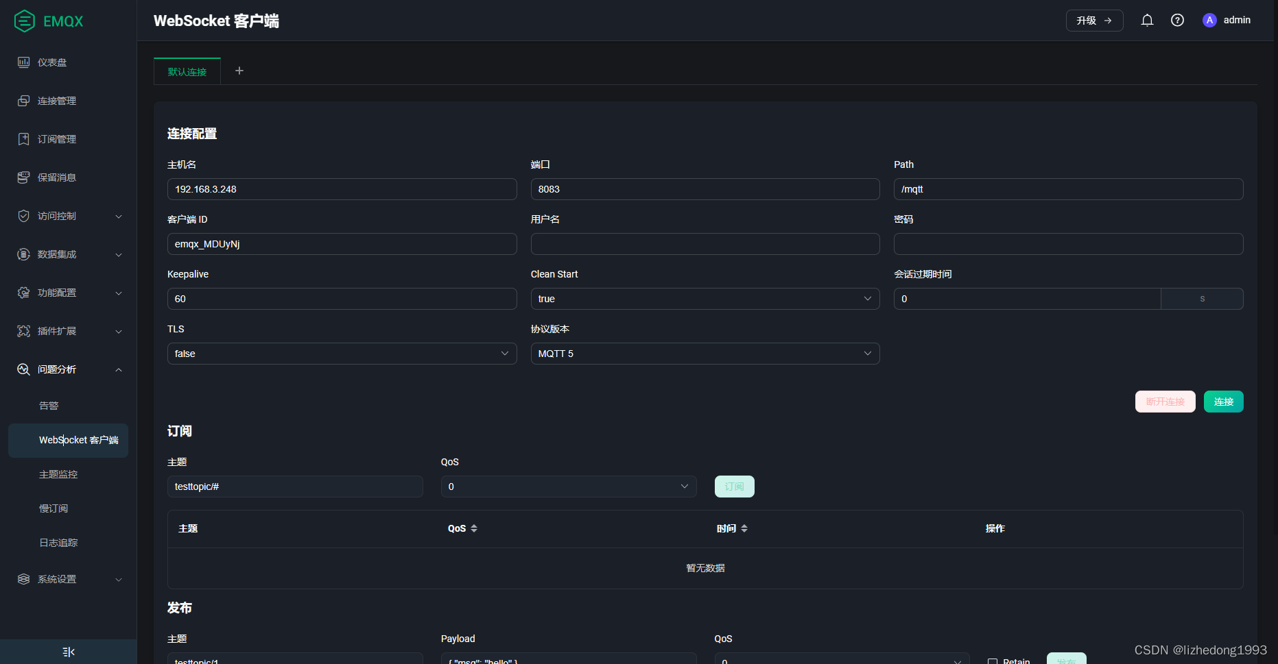
Task: Click the 系统设置 layers icon
Action: [23, 579]
